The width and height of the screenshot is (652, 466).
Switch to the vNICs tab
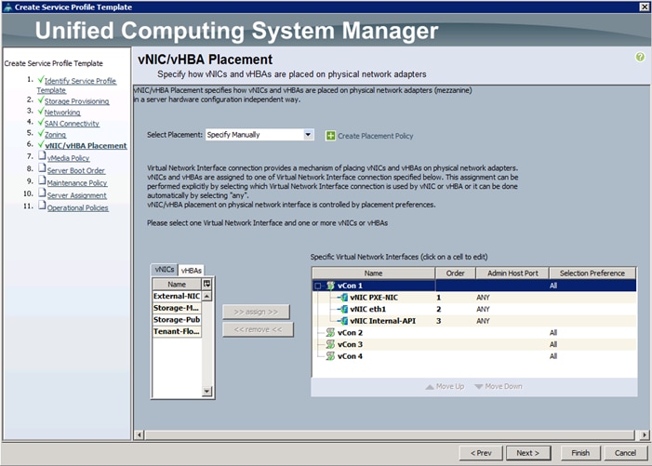(165, 270)
